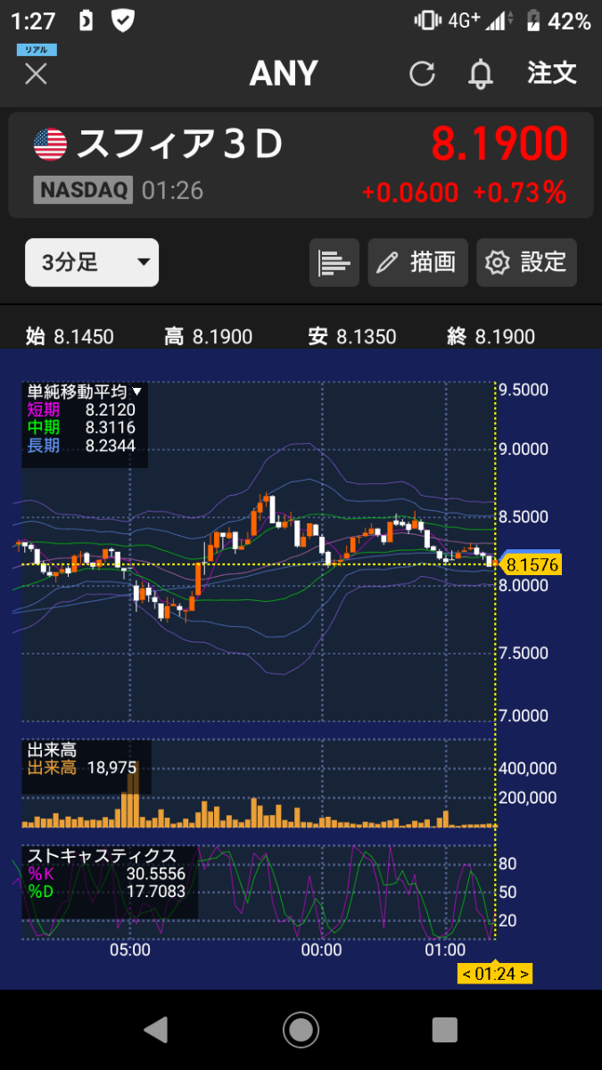This screenshot has width=602, height=1070.
Task: Close the chart with the X icon
Action: click(x=36, y=73)
